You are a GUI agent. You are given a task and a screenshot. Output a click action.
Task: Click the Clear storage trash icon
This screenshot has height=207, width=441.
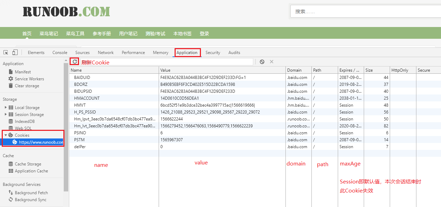11,85
